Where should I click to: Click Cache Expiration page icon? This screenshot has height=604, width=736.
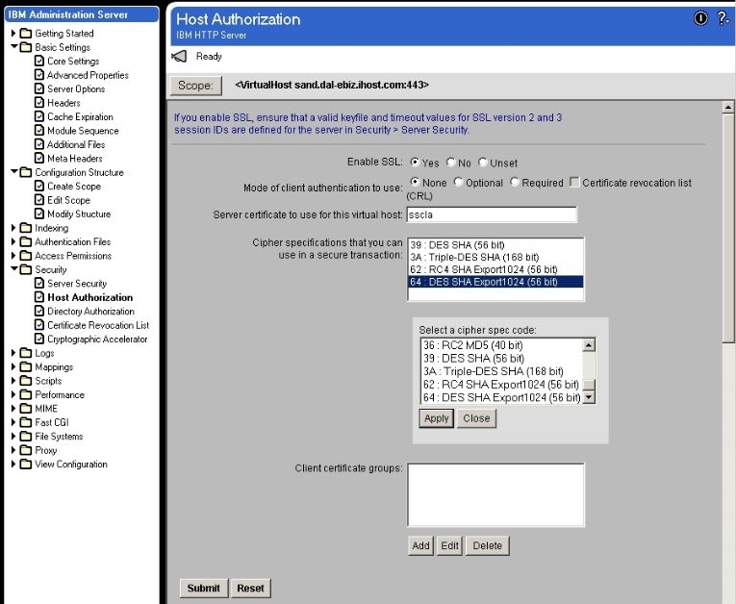coord(39,116)
